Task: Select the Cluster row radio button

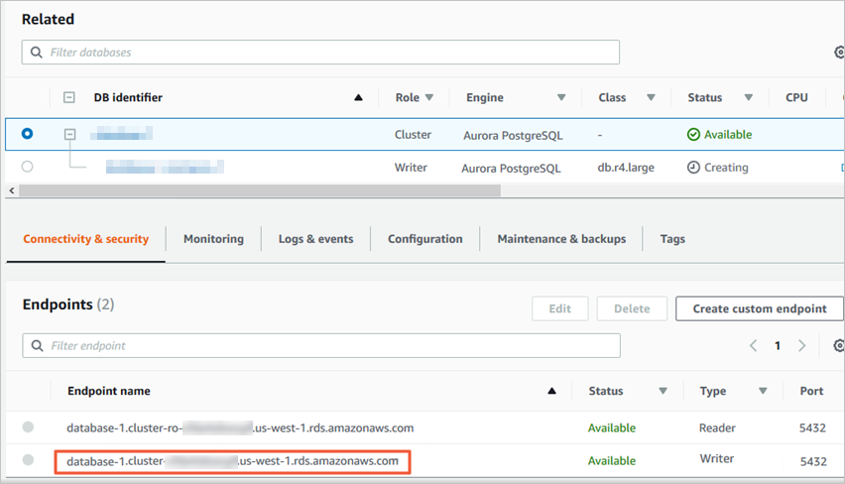Action: click(27, 134)
